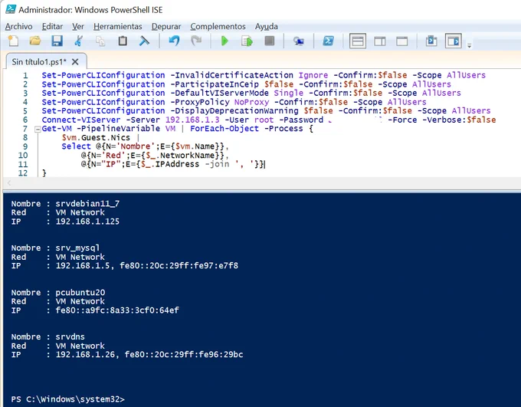This screenshot has width=521, height=407.
Task: Open the toolbar overflow options arrow
Action: coord(469,45)
